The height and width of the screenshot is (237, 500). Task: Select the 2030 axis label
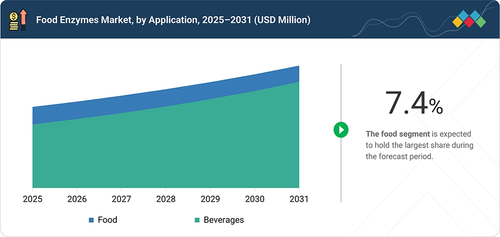[x=255, y=199]
